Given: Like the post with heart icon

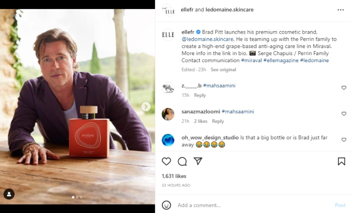Looking at the screenshot, I should pyautogui.click(x=166, y=161).
